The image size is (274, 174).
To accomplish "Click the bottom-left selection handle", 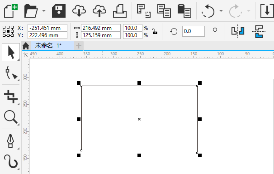I will (79, 155).
